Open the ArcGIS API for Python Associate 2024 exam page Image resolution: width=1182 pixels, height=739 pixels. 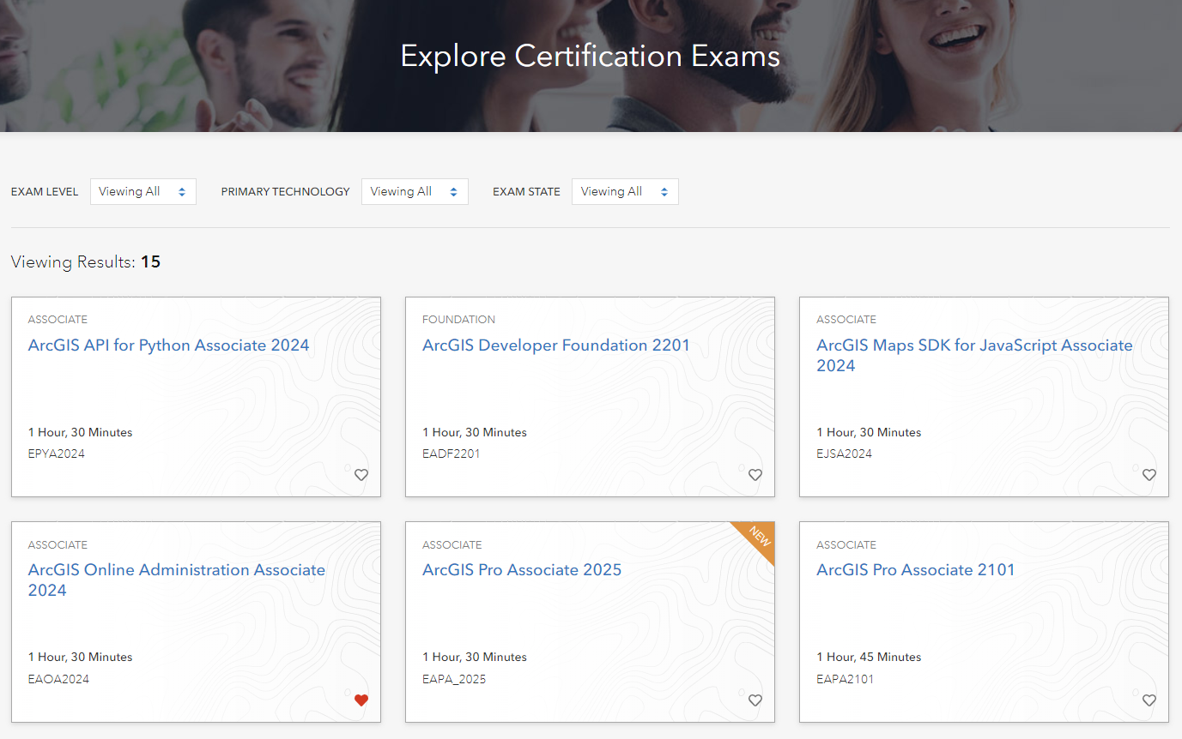168,345
